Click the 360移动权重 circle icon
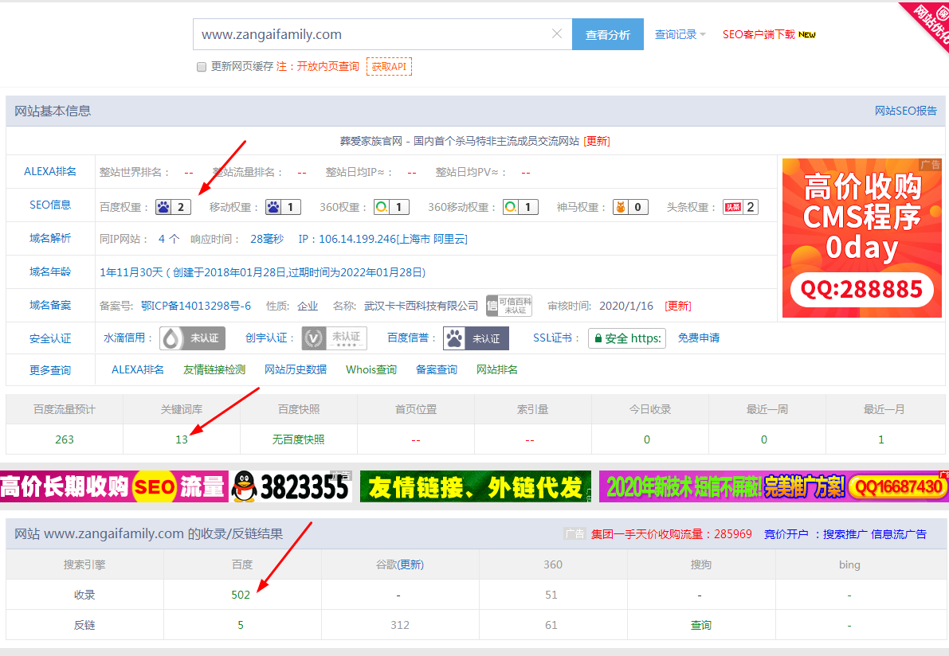This screenshot has width=949, height=656. 511,207
